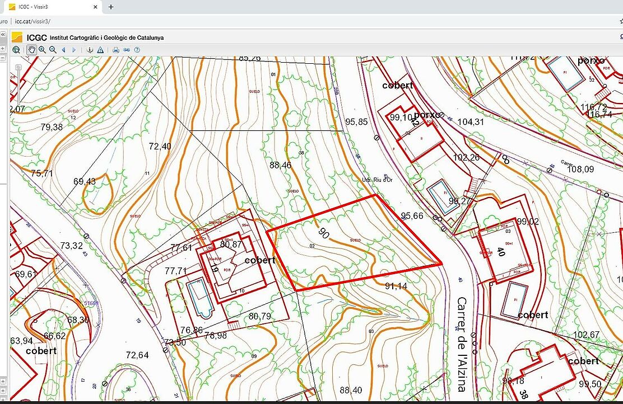This screenshot has height=404, width=623.
Task: Click the chain Link icon
Action: tap(127, 50)
